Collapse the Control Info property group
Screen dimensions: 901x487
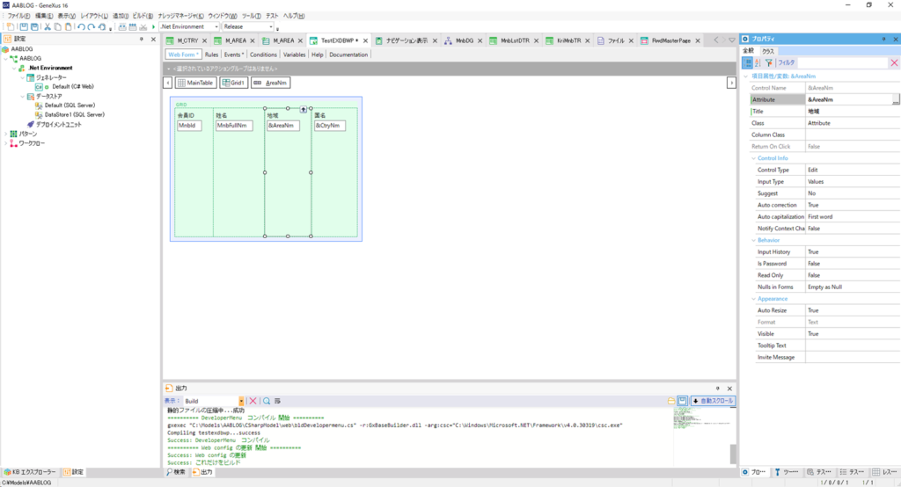click(753, 158)
